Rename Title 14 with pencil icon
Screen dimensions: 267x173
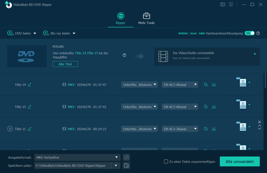[30, 84]
